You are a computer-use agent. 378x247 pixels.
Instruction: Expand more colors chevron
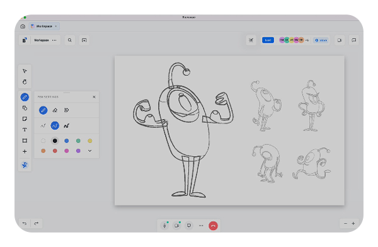click(89, 151)
